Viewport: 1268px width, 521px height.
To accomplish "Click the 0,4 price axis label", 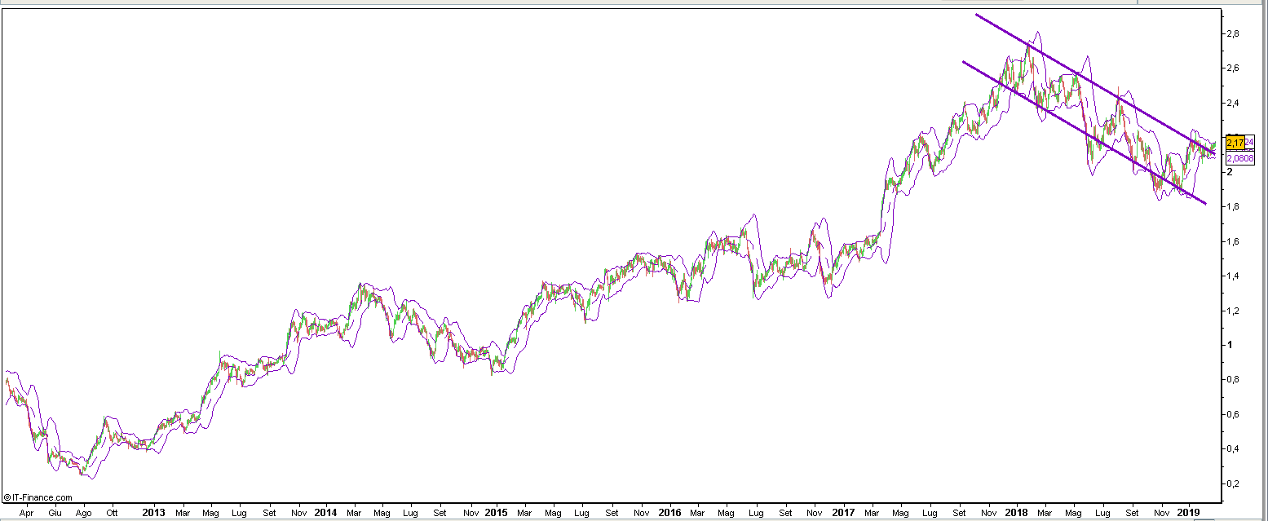I will 1233,448.
